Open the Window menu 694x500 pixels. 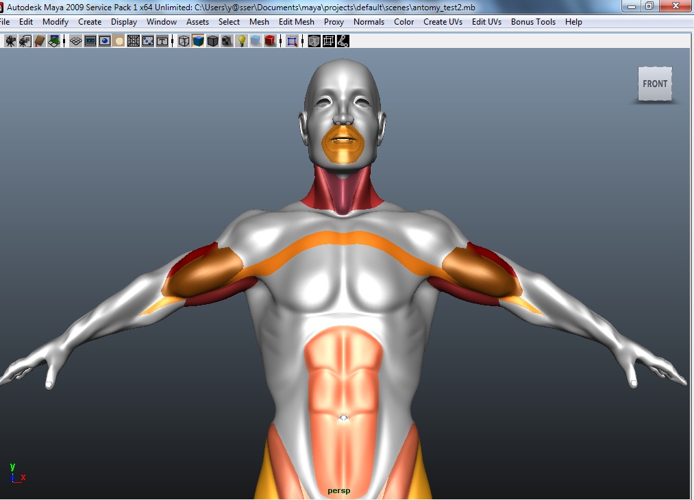pos(161,22)
